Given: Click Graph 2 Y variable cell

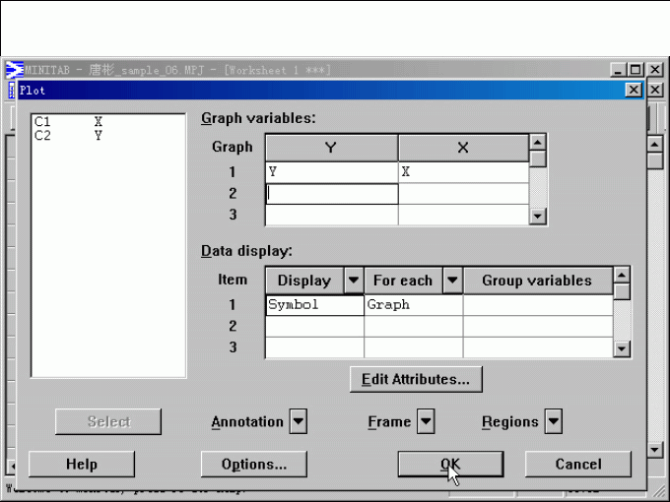Looking at the screenshot, I should [x=331, y=194].
